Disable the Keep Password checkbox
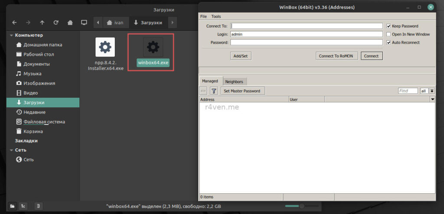444x214 pixels. pos(389,26)
